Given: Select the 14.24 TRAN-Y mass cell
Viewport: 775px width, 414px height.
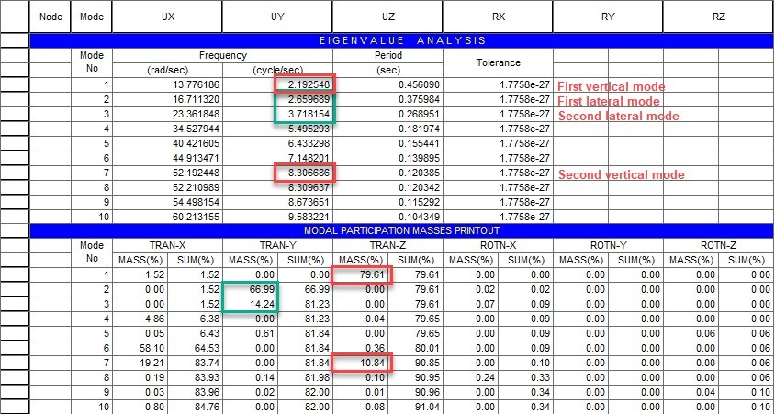Looking at the screenshot, I should 251,304.
